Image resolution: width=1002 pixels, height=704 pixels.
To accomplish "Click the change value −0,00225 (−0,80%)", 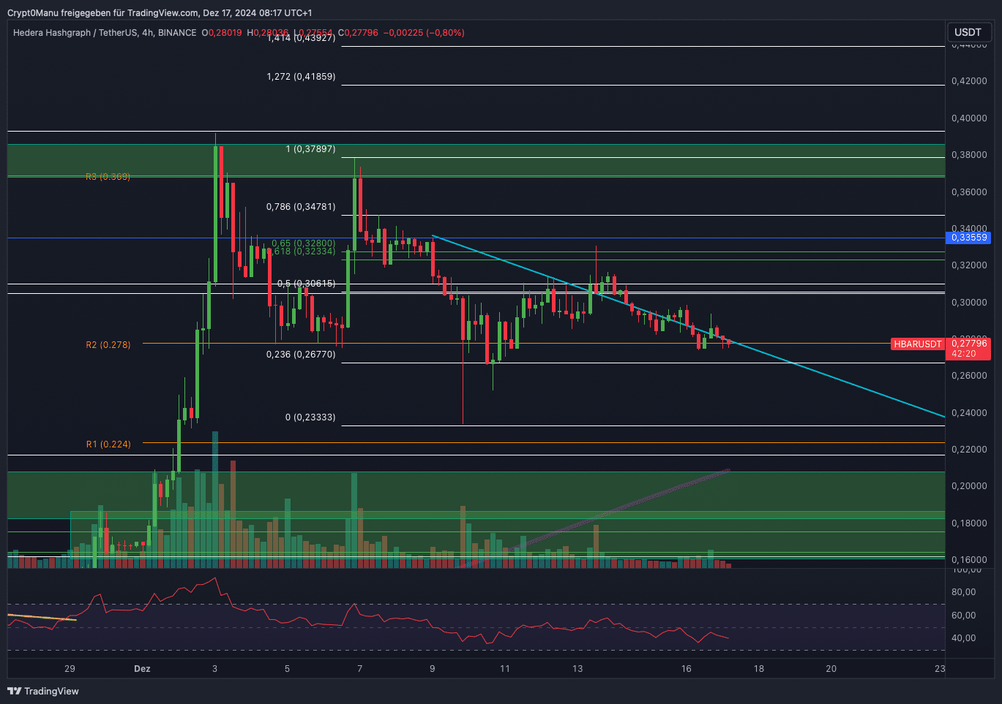I will point(424,33).
